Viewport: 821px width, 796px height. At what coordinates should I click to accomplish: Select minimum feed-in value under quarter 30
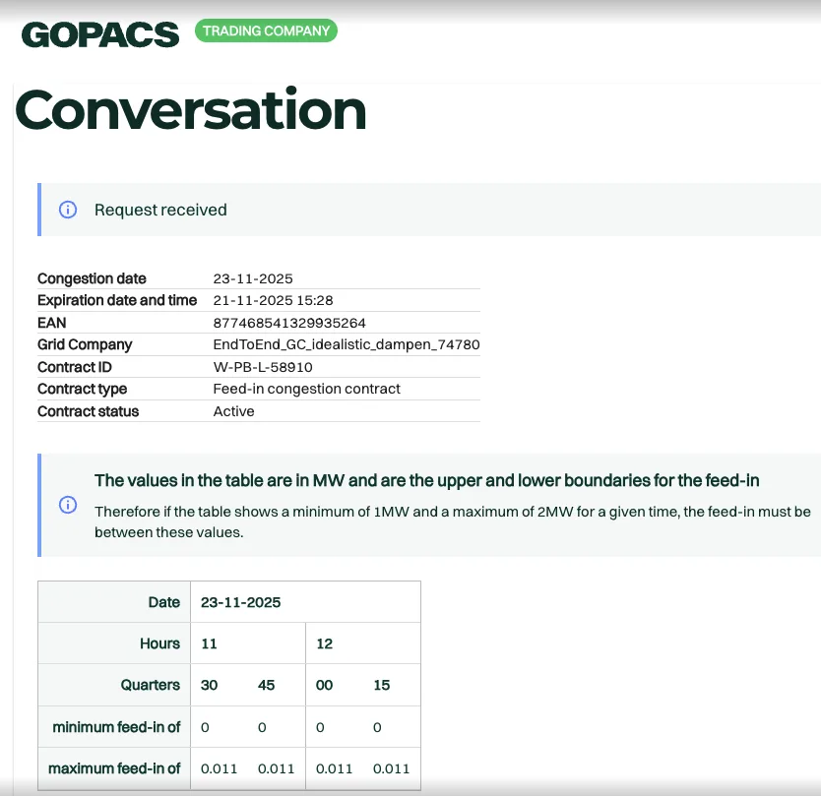(x=205, y=727)
